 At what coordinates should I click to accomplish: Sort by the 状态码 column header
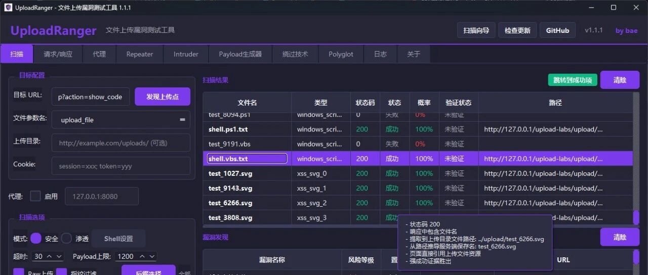365,103
